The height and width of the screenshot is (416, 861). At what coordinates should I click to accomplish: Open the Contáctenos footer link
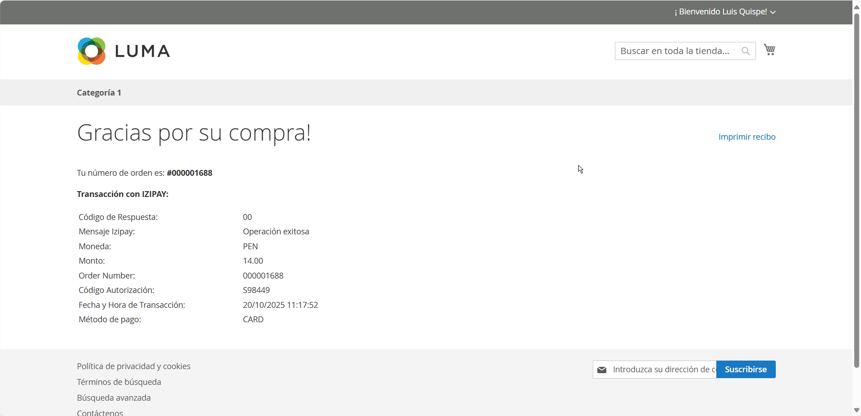coord(100,412)
